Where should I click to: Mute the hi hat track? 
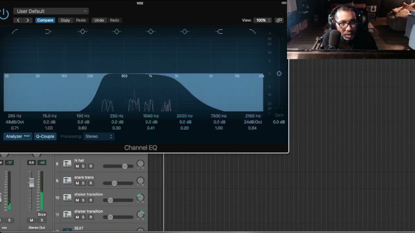coord(77,166)
